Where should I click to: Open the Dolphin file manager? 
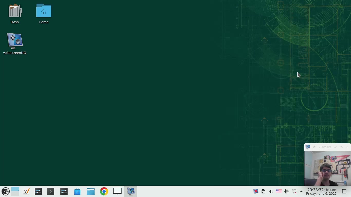pyautogui.click(x=90, y=191)
